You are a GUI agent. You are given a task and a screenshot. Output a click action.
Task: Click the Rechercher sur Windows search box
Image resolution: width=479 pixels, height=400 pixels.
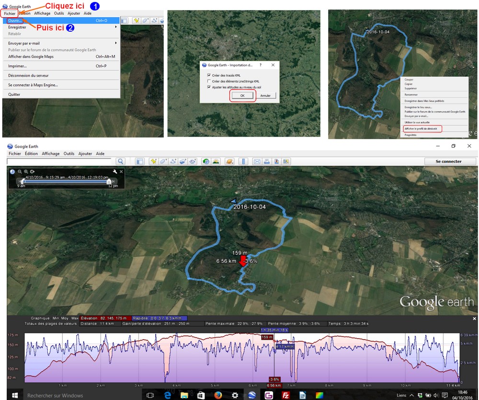click(82, 395)
